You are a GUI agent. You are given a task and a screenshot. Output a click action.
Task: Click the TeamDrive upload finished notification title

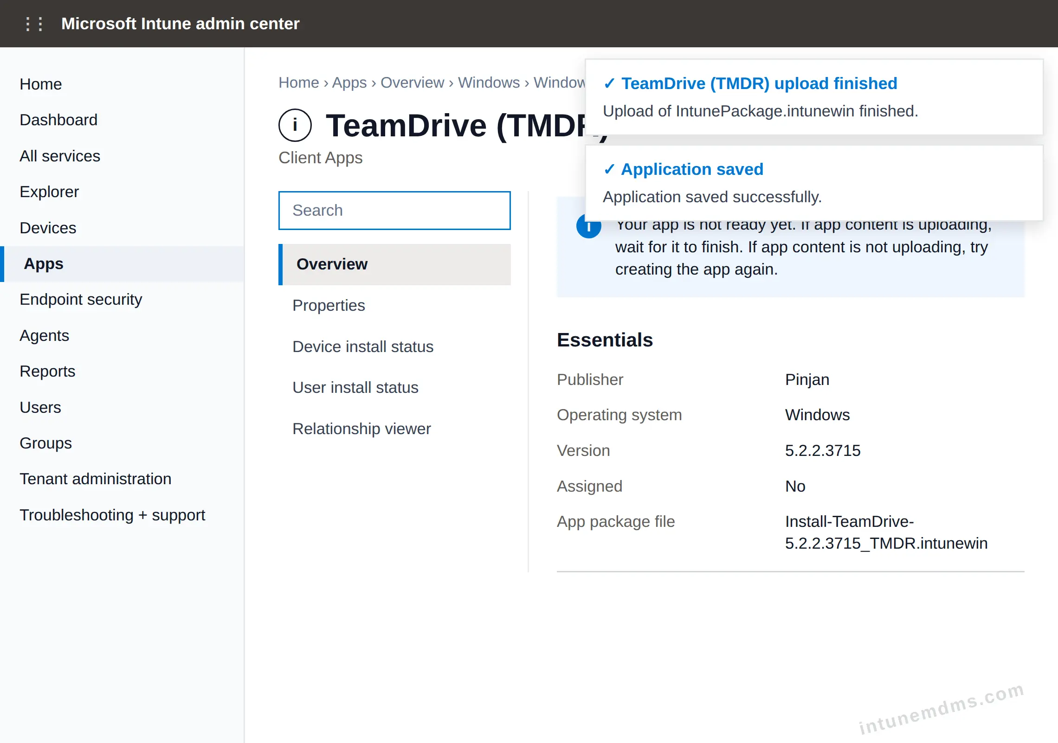[x=759, y=83]
